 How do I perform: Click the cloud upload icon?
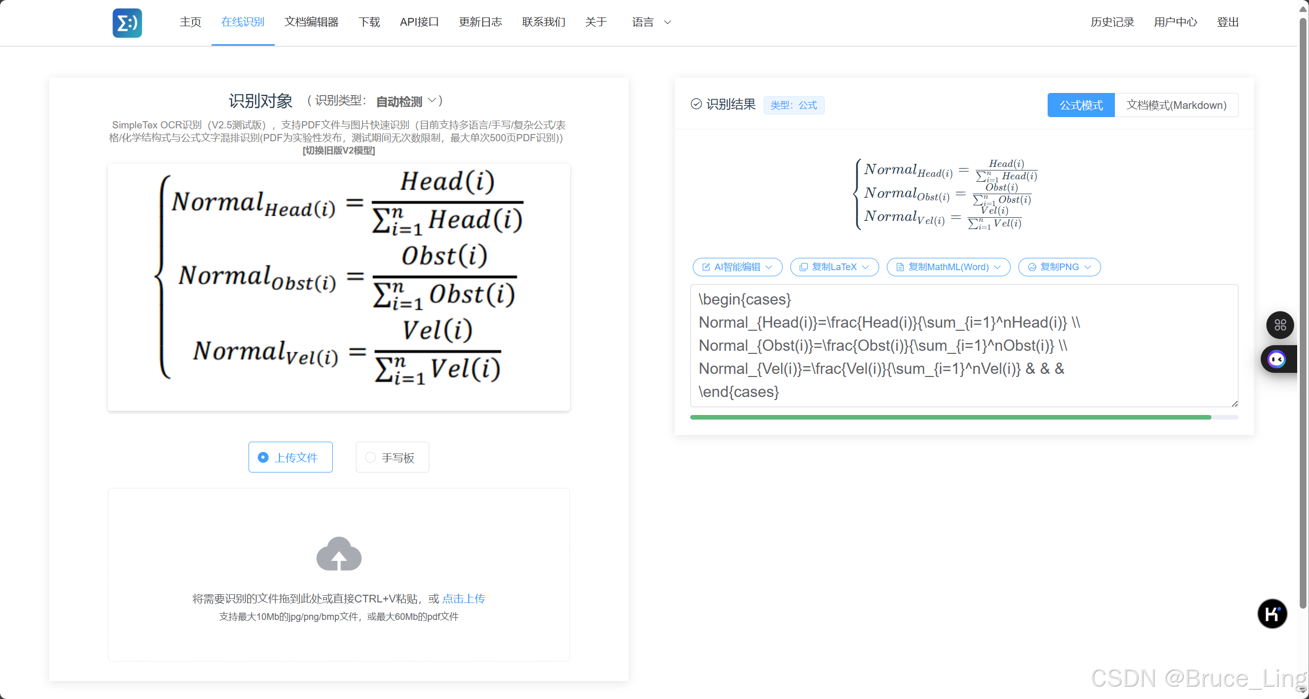tap(339, 554)
